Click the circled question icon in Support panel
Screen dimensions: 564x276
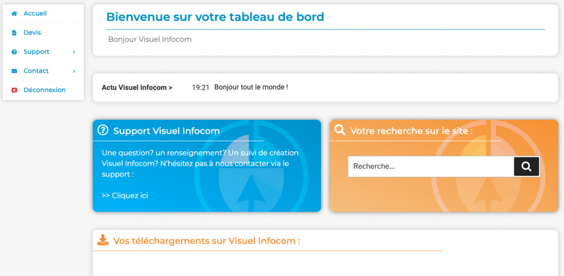coord(103,130)
